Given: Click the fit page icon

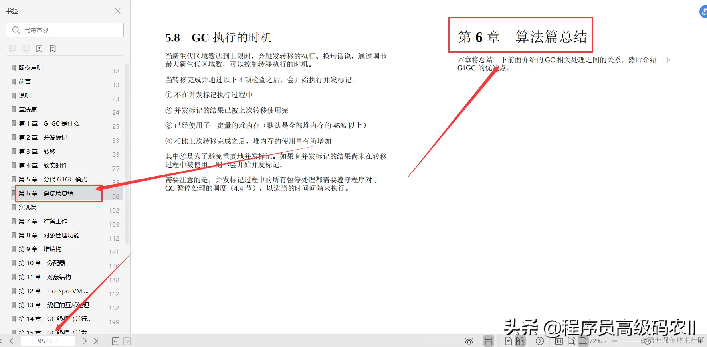Looking at the screenshot, I should point(571,341).
